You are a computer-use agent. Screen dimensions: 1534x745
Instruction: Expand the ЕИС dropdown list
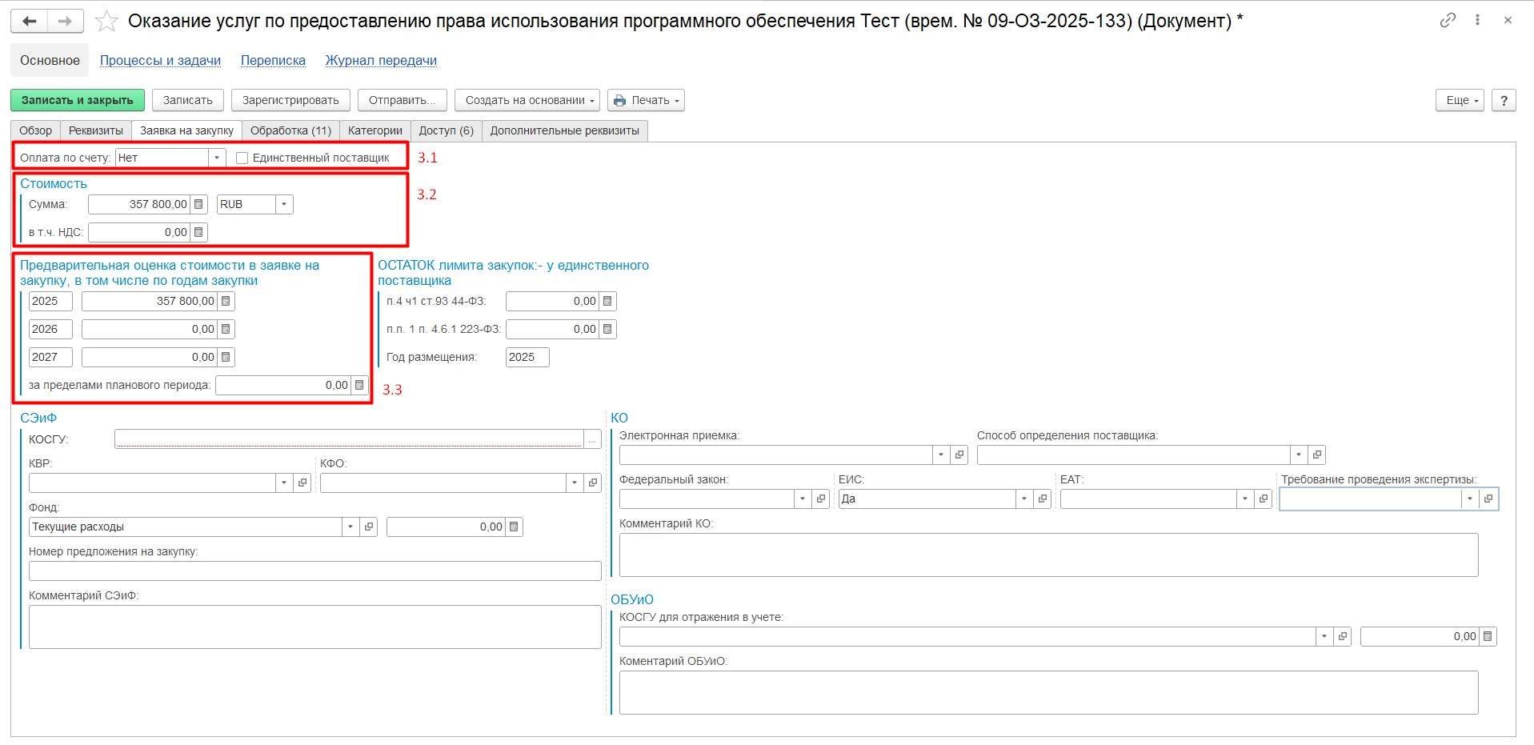[1023, 499]
